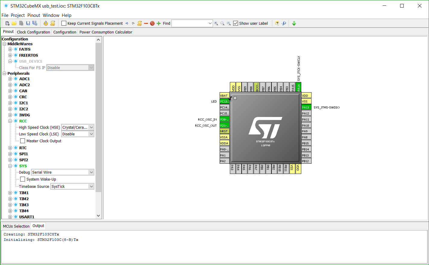Click the VBAT pin on chip
This screenshot has height=265, width=429.
224,96
